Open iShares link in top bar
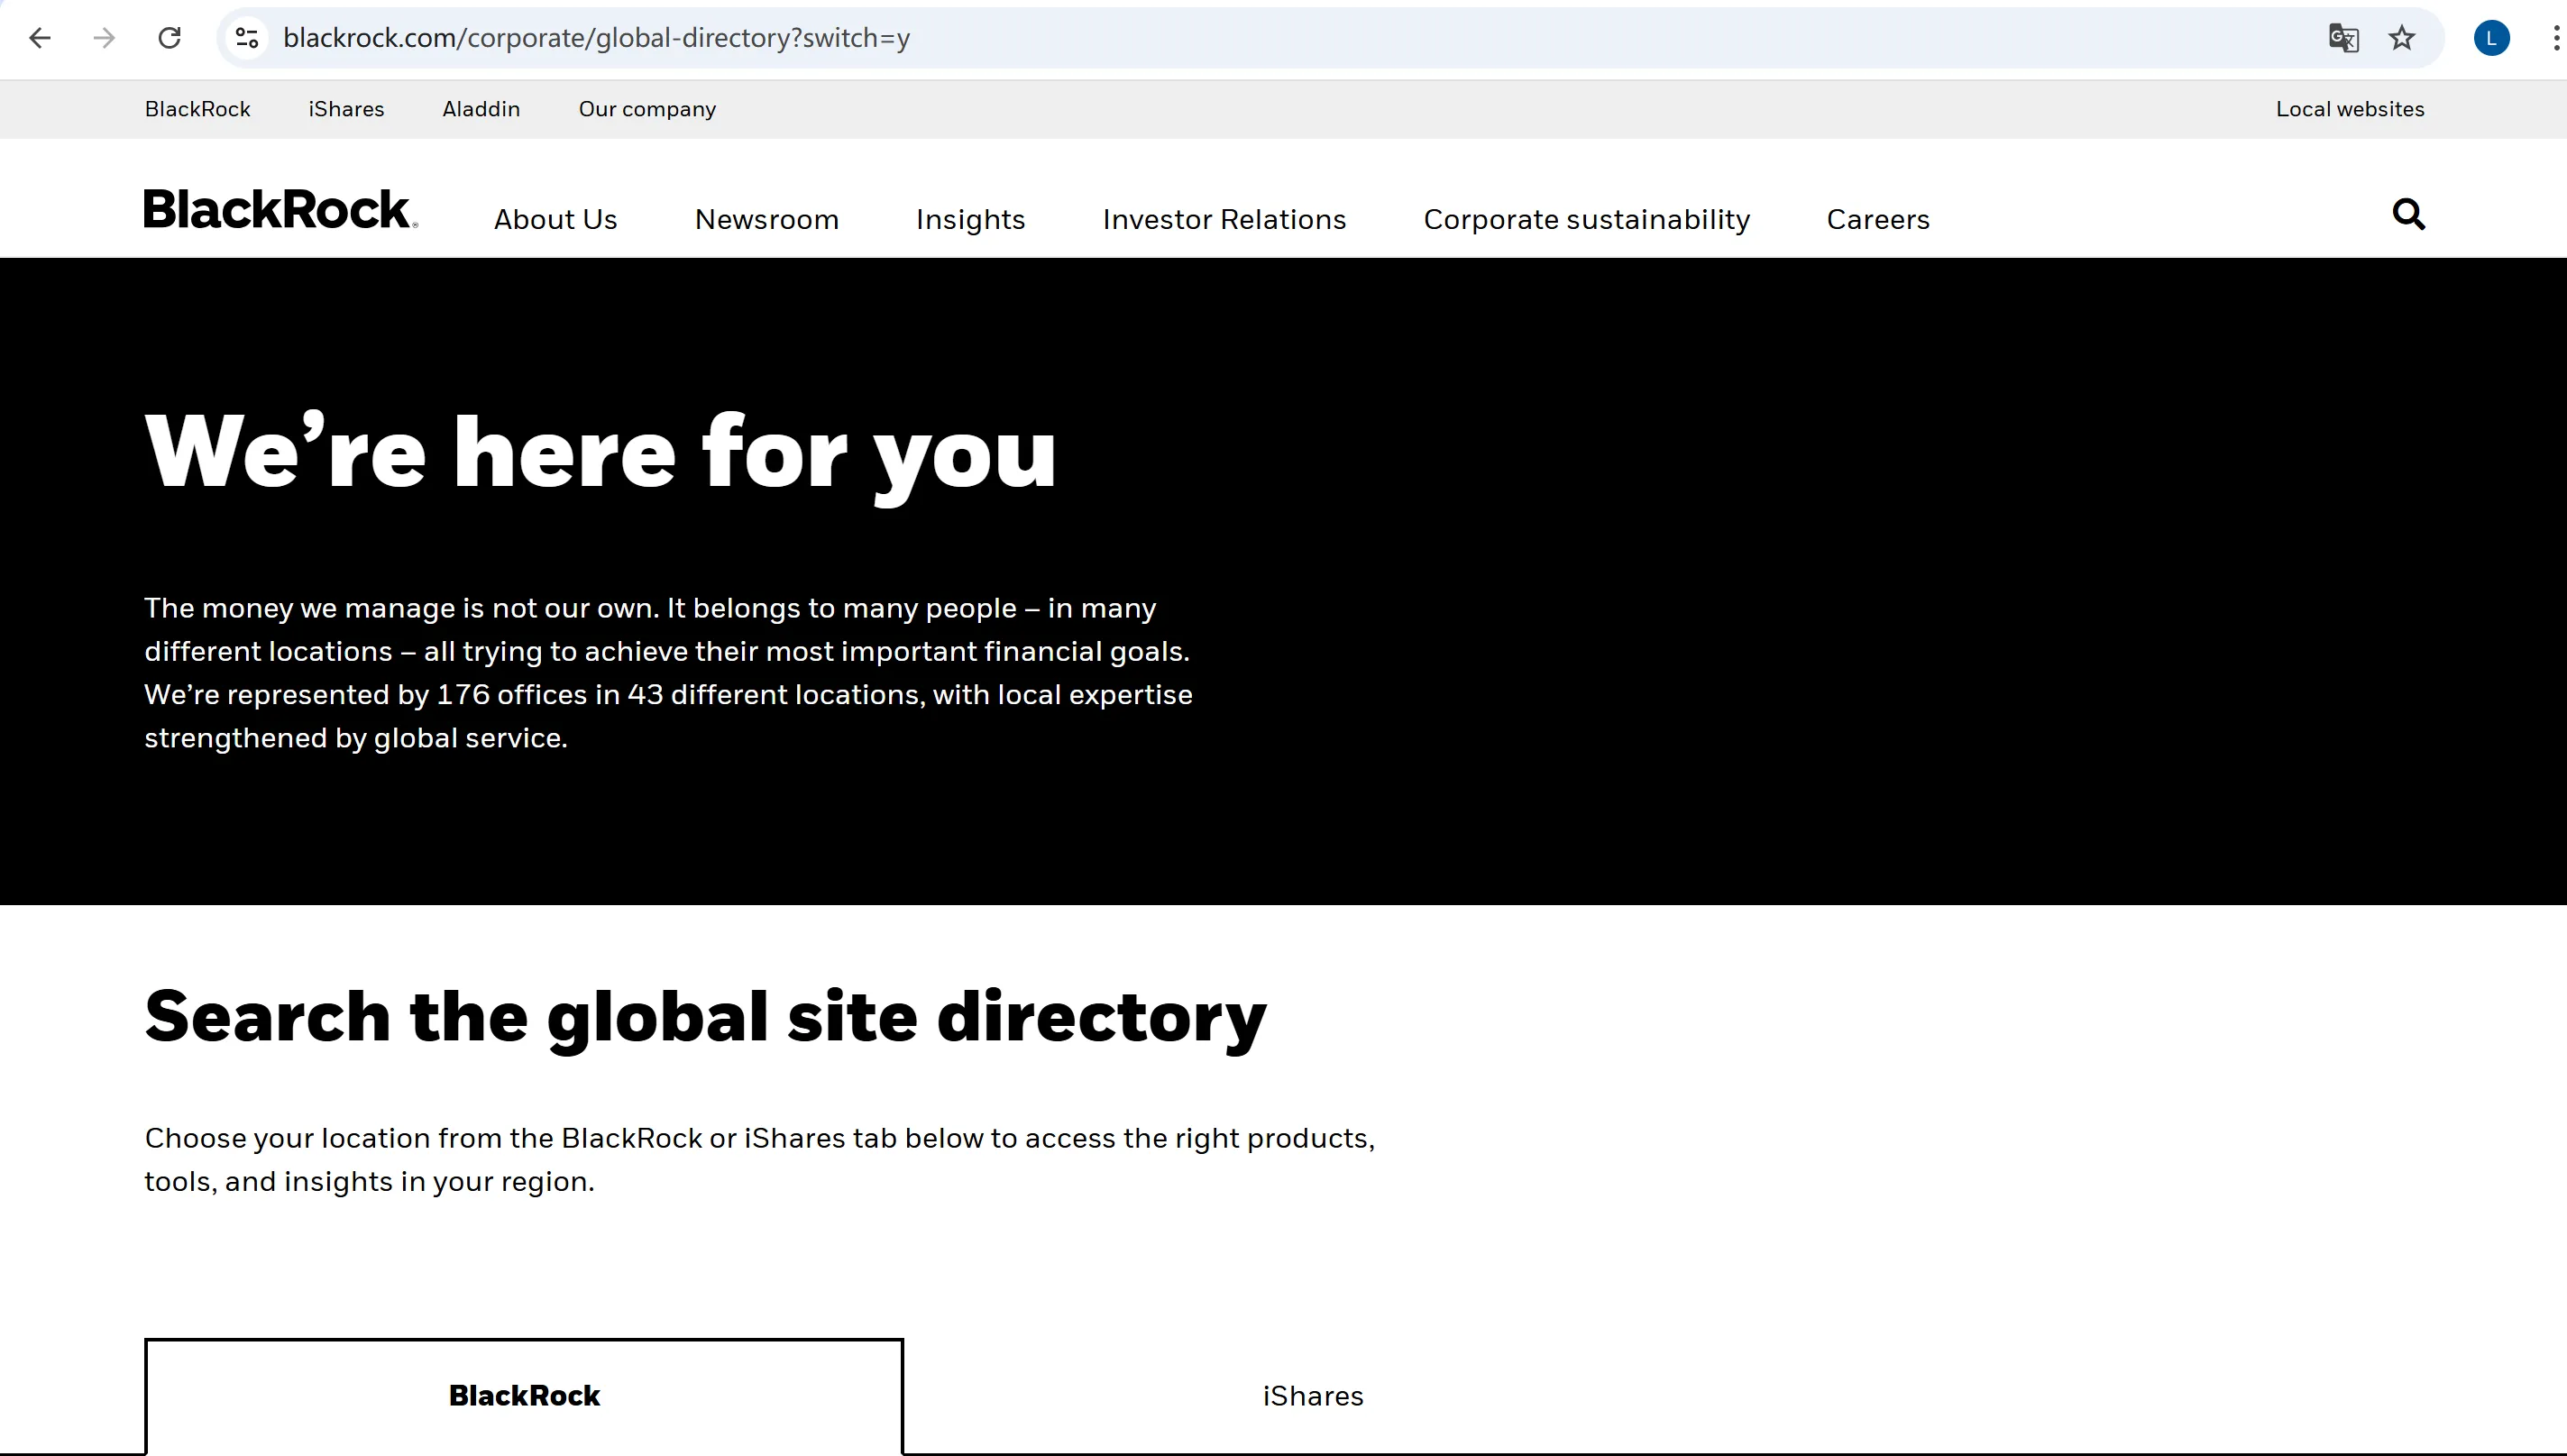The width and height of the screenshot is (2567, 1456). [x=346, y=109]
